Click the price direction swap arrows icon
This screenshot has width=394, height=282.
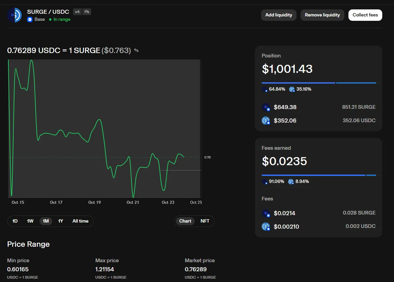tap(136, 50)
